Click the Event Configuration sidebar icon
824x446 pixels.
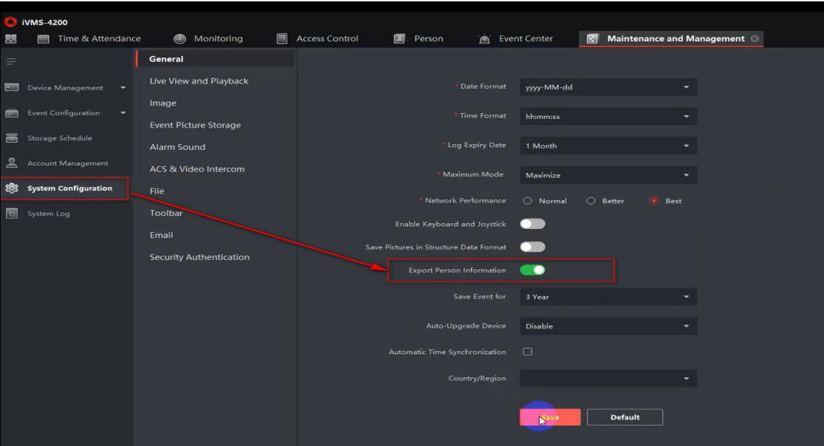click(11, 113)
